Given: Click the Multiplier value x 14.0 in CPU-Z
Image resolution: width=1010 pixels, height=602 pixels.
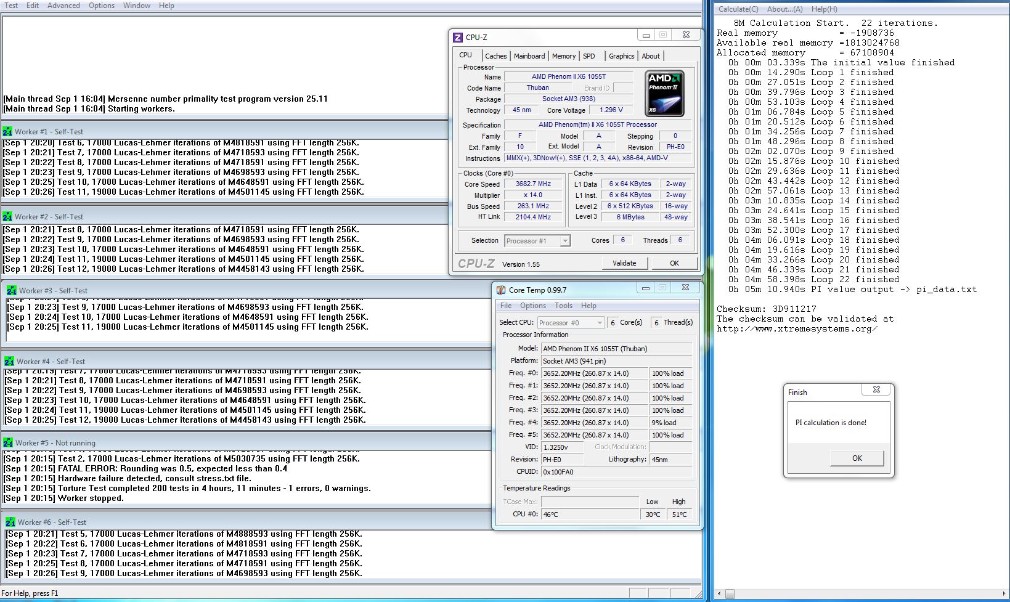Looking at the screenshot, I should (x=534, y=195).
